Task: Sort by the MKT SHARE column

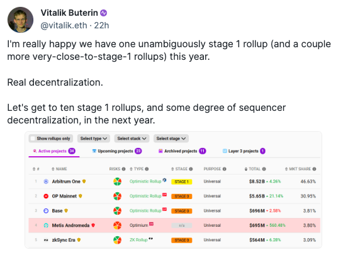Action: (301, 169)
